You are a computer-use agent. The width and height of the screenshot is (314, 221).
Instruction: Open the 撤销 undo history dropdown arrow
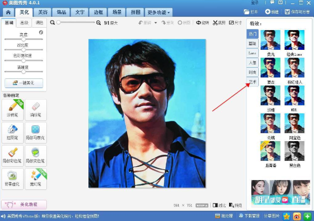tap(156, 23)
